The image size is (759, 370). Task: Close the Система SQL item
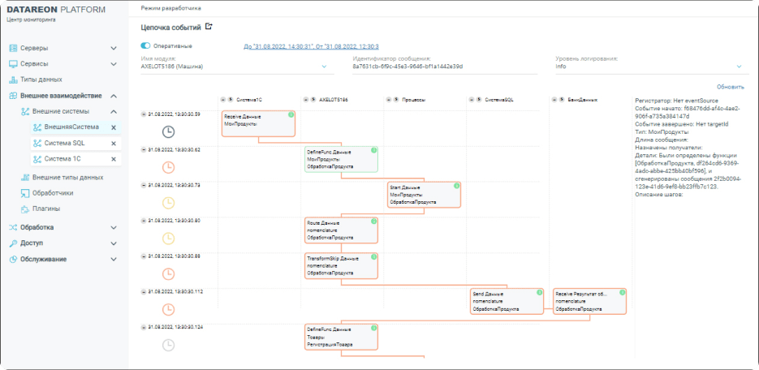coord(114,144)
